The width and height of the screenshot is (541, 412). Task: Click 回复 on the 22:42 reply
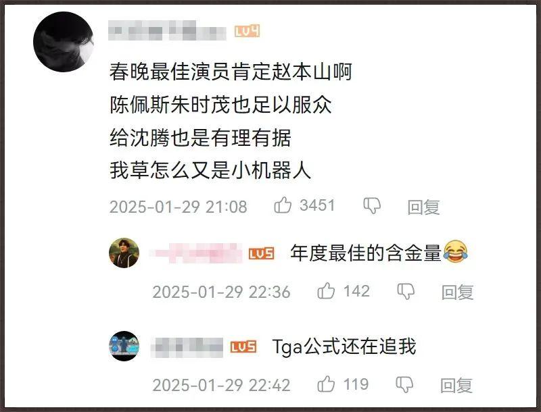coord(456,385)
